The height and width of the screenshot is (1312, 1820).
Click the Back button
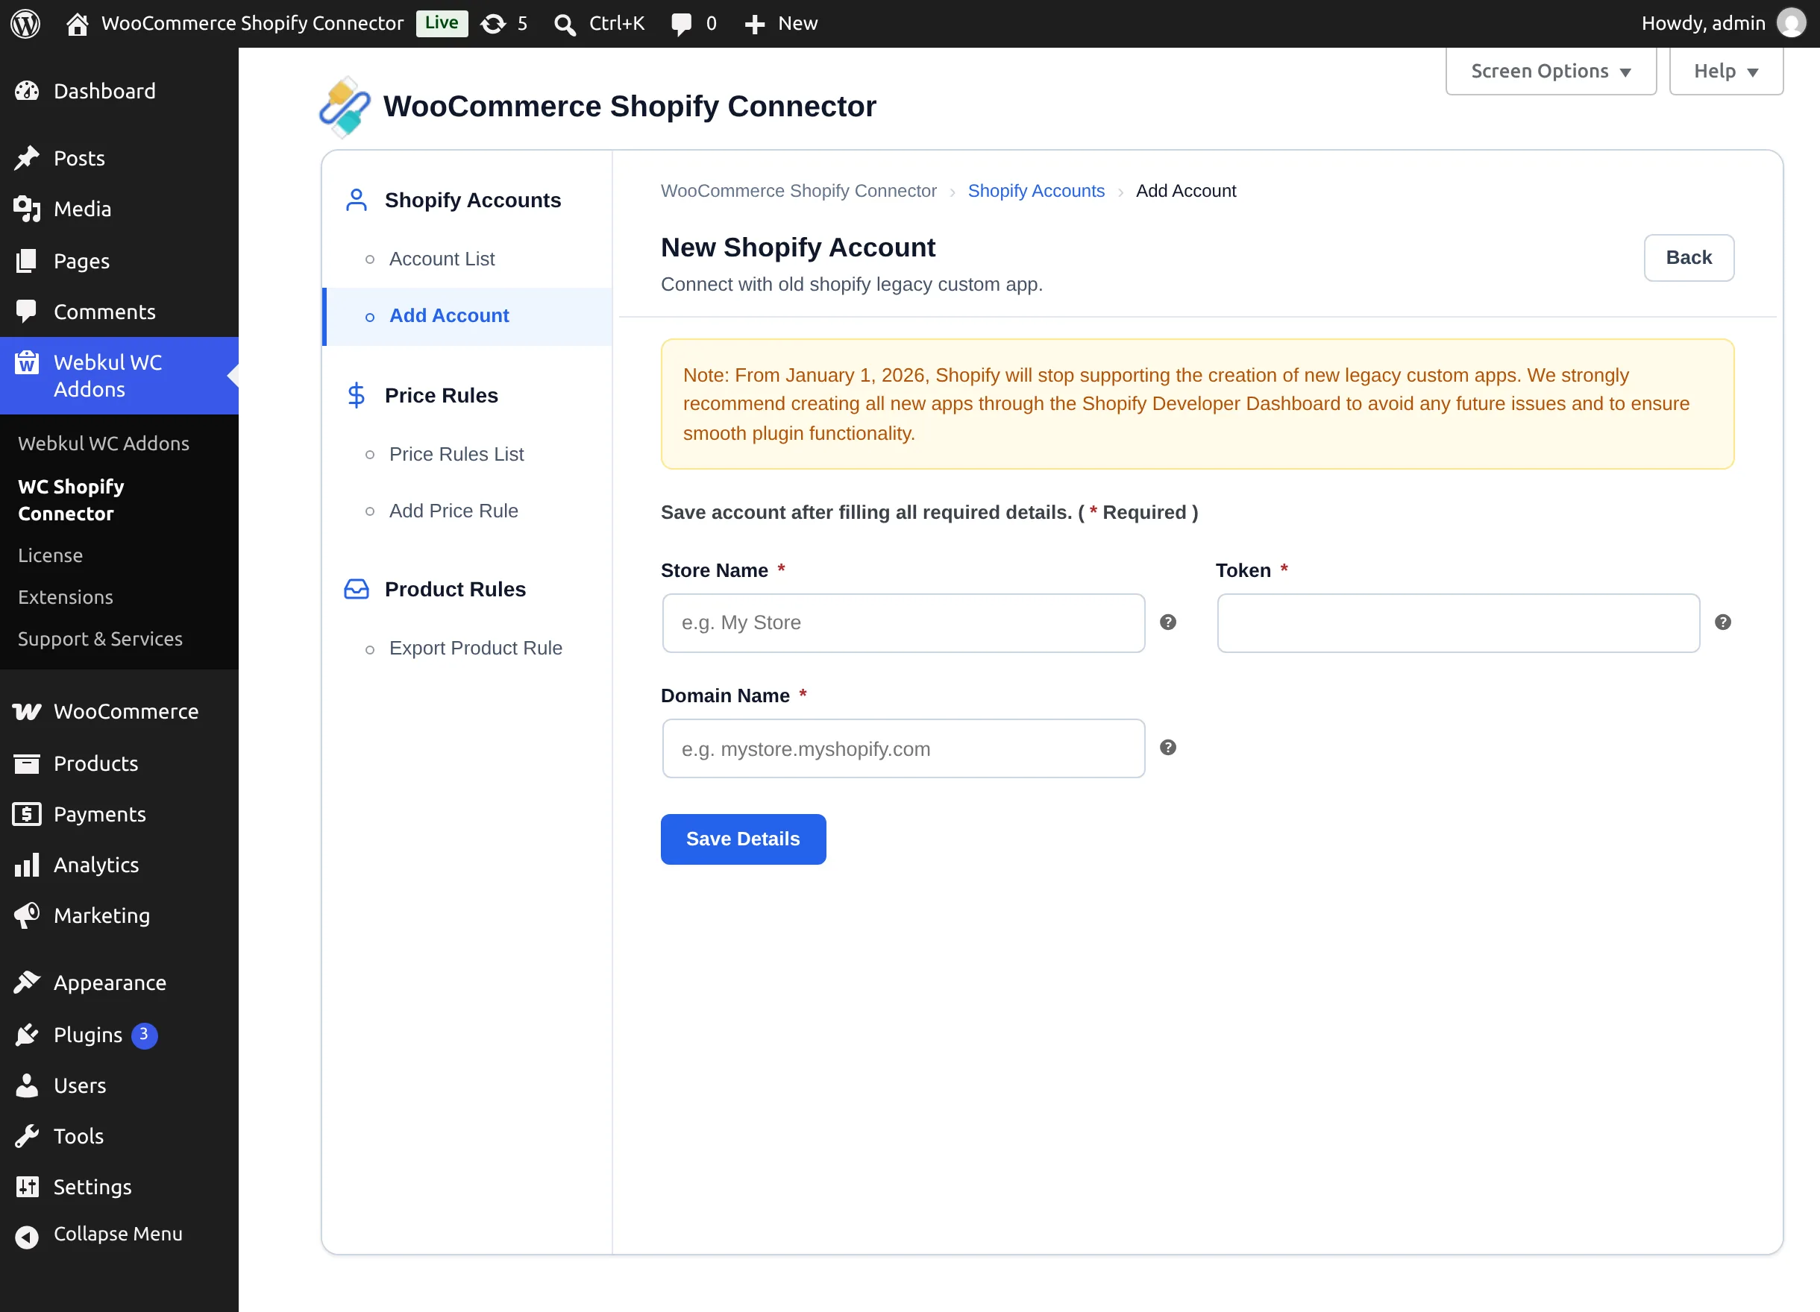pos(1689,257)
